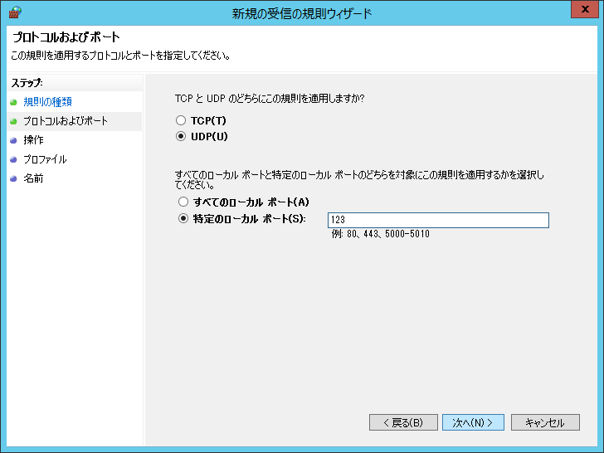
Task: Cancel the wizard using キャンセル button
Action: coord(545,422)
